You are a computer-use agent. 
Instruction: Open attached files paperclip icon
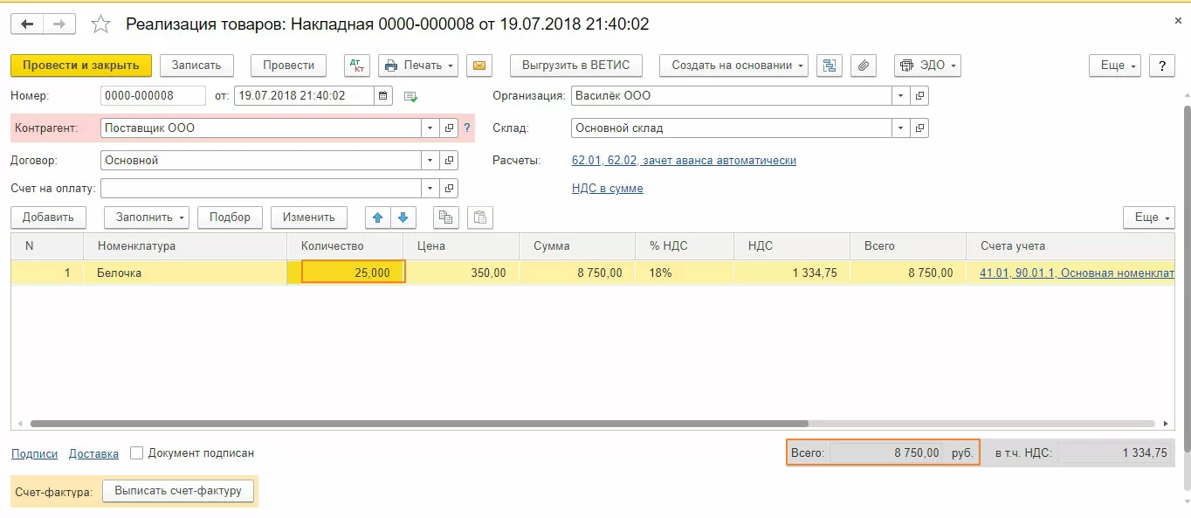coord(863,66)
